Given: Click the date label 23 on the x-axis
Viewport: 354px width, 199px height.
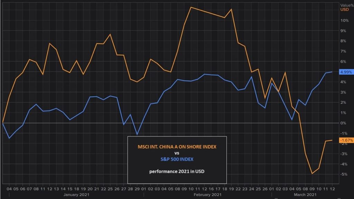Looking at the screenshot, I should (x=245, y=189).
